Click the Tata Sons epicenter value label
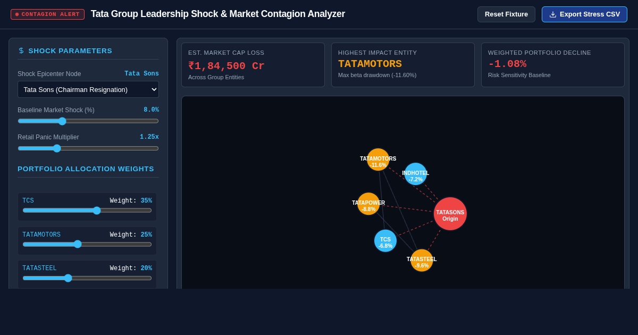The height and width of the screenshot is (335, 638). click(141, 74)
